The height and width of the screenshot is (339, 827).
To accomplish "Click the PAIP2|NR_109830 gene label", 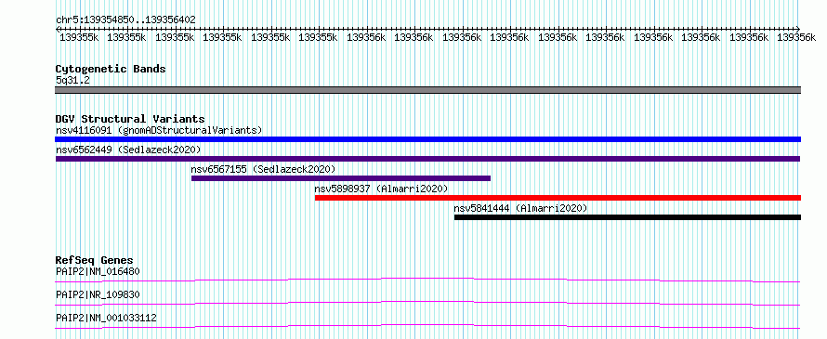I will point(98,294).
